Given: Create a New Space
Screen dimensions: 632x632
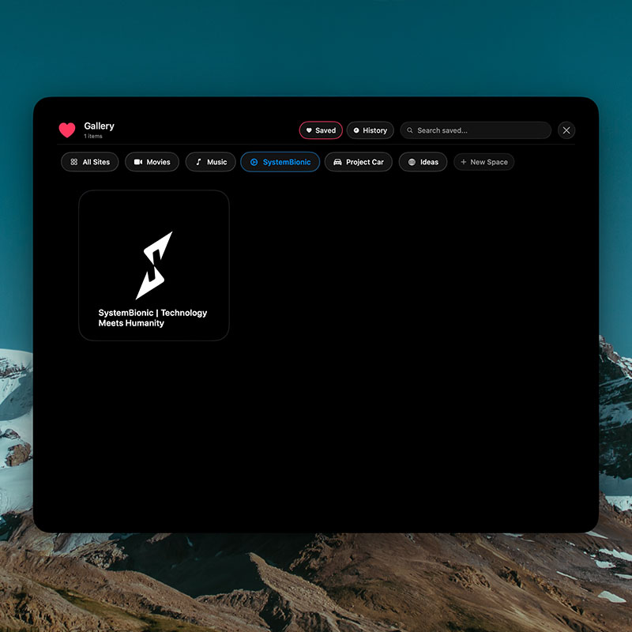Looking at the screenshot, I should click(x=483, y=162).
